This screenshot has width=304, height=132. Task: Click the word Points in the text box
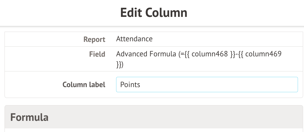[x=130, y=85]
